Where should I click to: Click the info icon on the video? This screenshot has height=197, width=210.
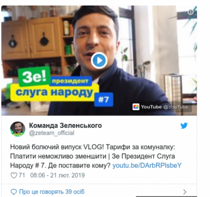190,12
